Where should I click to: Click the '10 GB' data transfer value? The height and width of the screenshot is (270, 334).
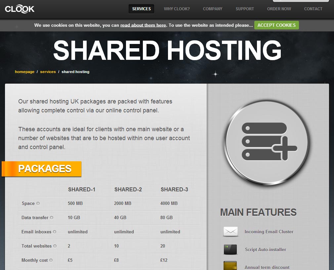(74, 217)
